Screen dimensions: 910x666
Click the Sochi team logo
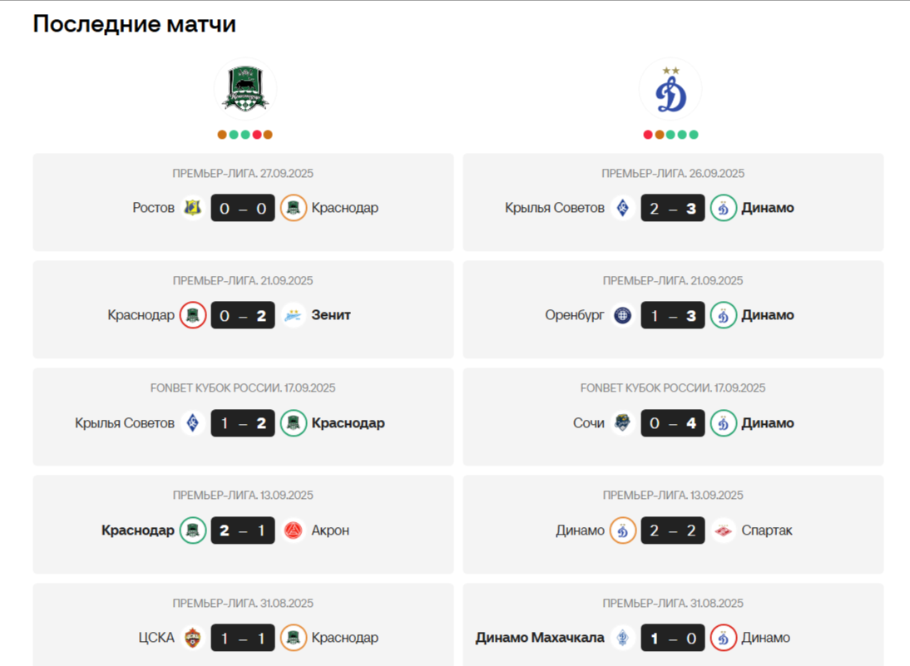point(623,423)
